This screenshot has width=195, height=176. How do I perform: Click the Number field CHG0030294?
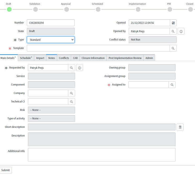(x=51, y=23)
